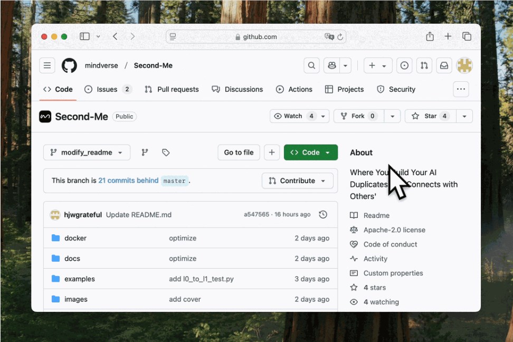
Task: Click the add file plus button
Action: 272,153
